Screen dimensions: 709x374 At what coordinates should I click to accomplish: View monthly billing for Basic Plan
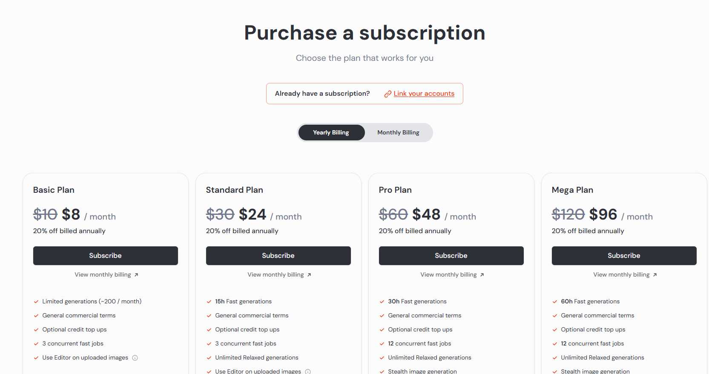(103, 275)
